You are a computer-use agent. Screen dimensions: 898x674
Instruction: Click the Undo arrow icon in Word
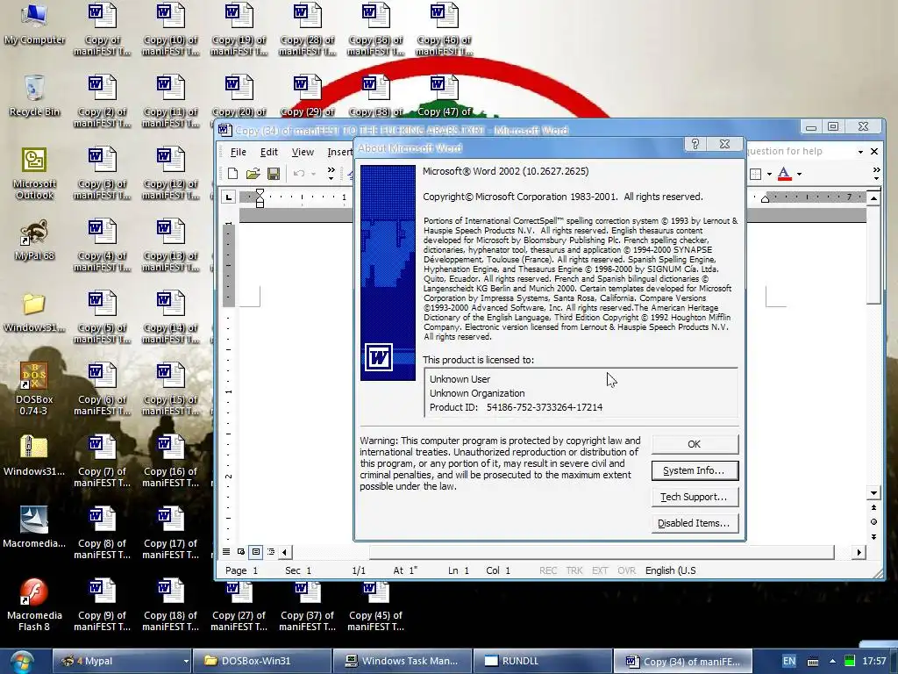298,173
